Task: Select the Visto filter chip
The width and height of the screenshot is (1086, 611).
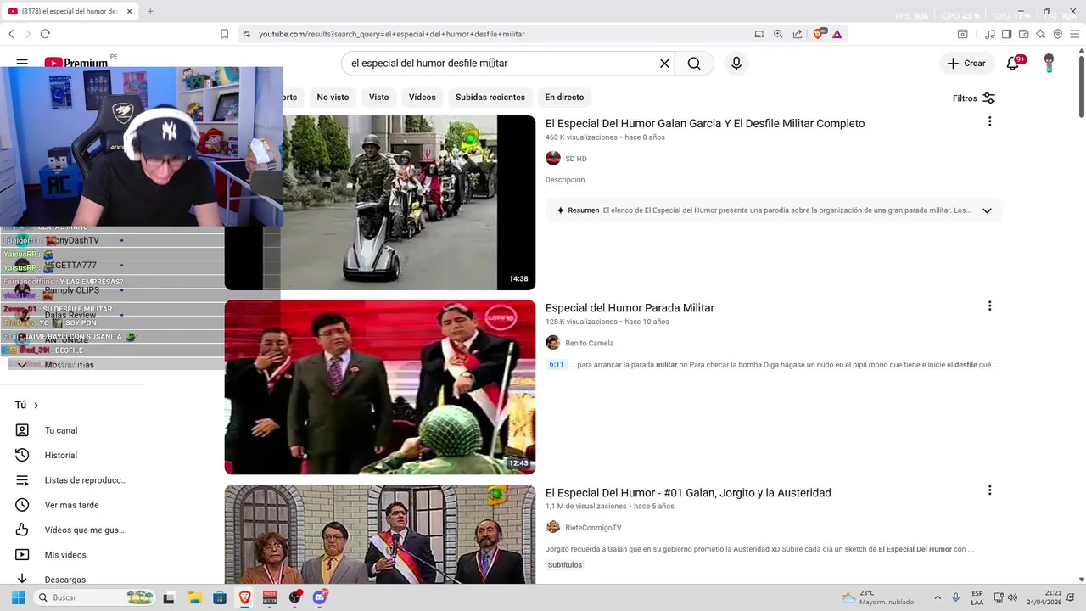Action: point(379,98)
